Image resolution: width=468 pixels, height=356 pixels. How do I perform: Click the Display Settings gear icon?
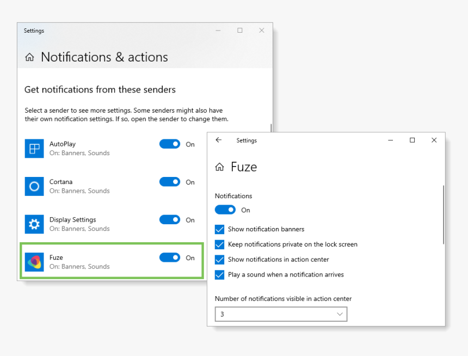coord(34,224)
